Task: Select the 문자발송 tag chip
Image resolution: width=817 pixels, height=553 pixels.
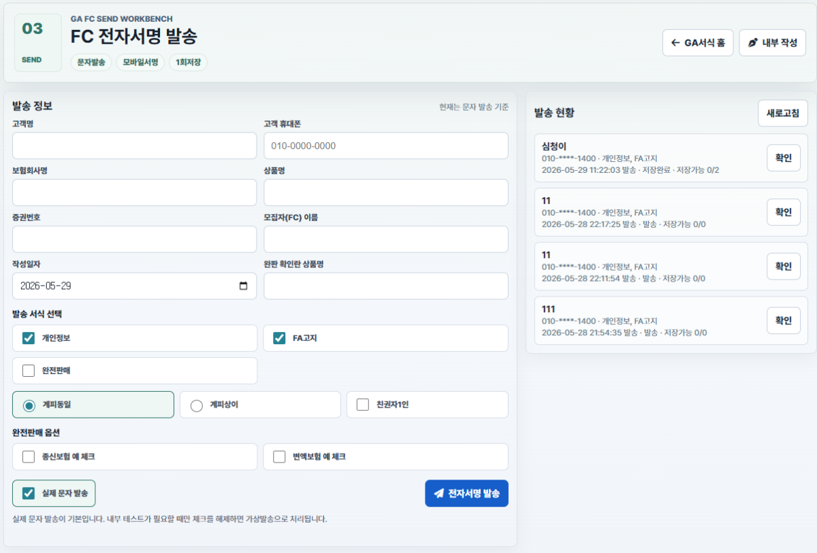Action: pyautogui.click(x=91, y=63)
